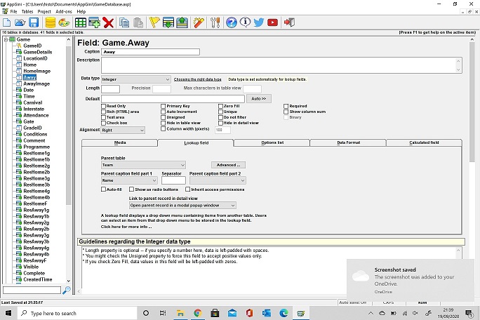This screenshot has height=320, width=480.
Task: Open the Project menu
Action: pyautogui.click(x=44, y=12)
